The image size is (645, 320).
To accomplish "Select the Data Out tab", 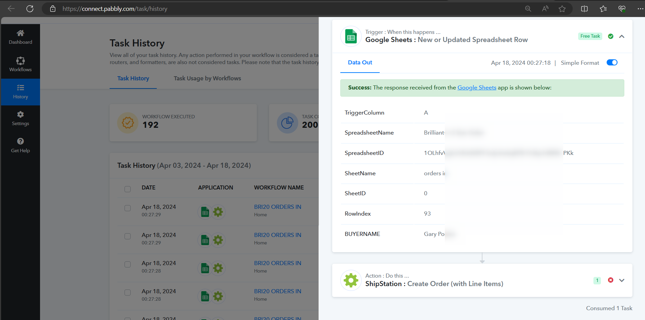I will tap(360, 63).
